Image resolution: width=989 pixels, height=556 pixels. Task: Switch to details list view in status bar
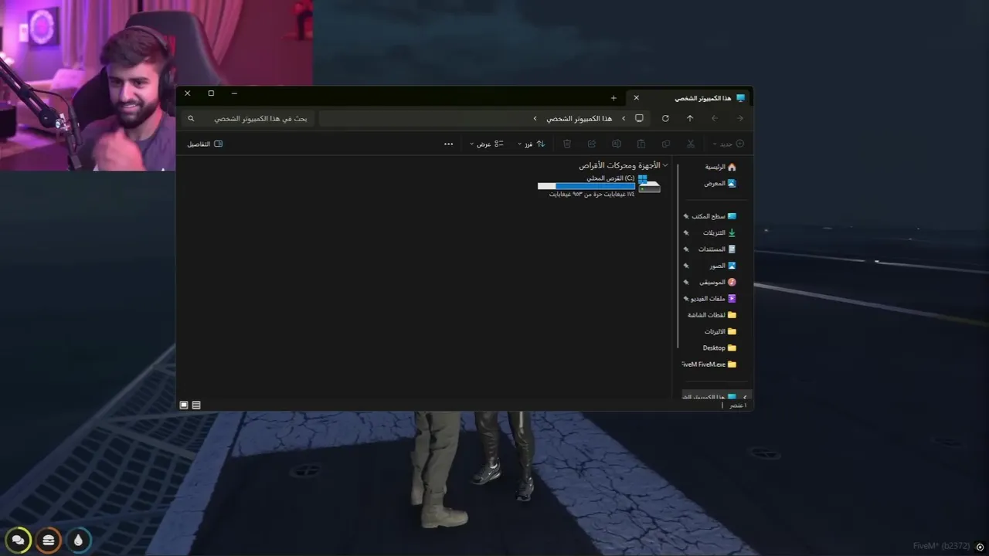196,405
